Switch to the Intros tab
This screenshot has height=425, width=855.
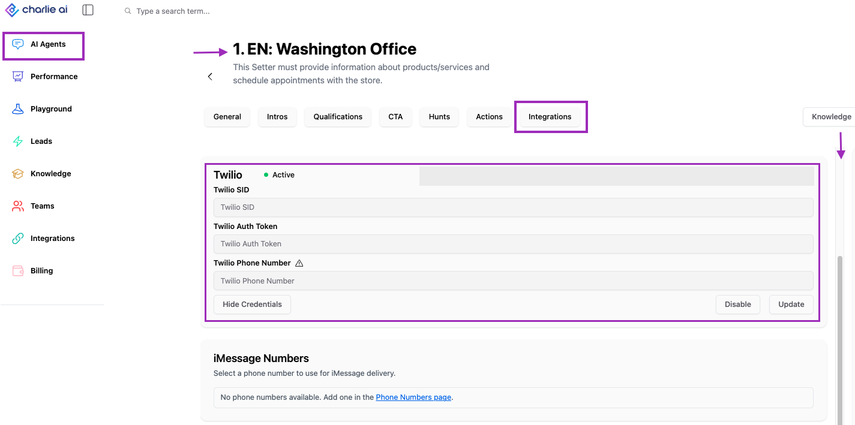pos(277,117)
